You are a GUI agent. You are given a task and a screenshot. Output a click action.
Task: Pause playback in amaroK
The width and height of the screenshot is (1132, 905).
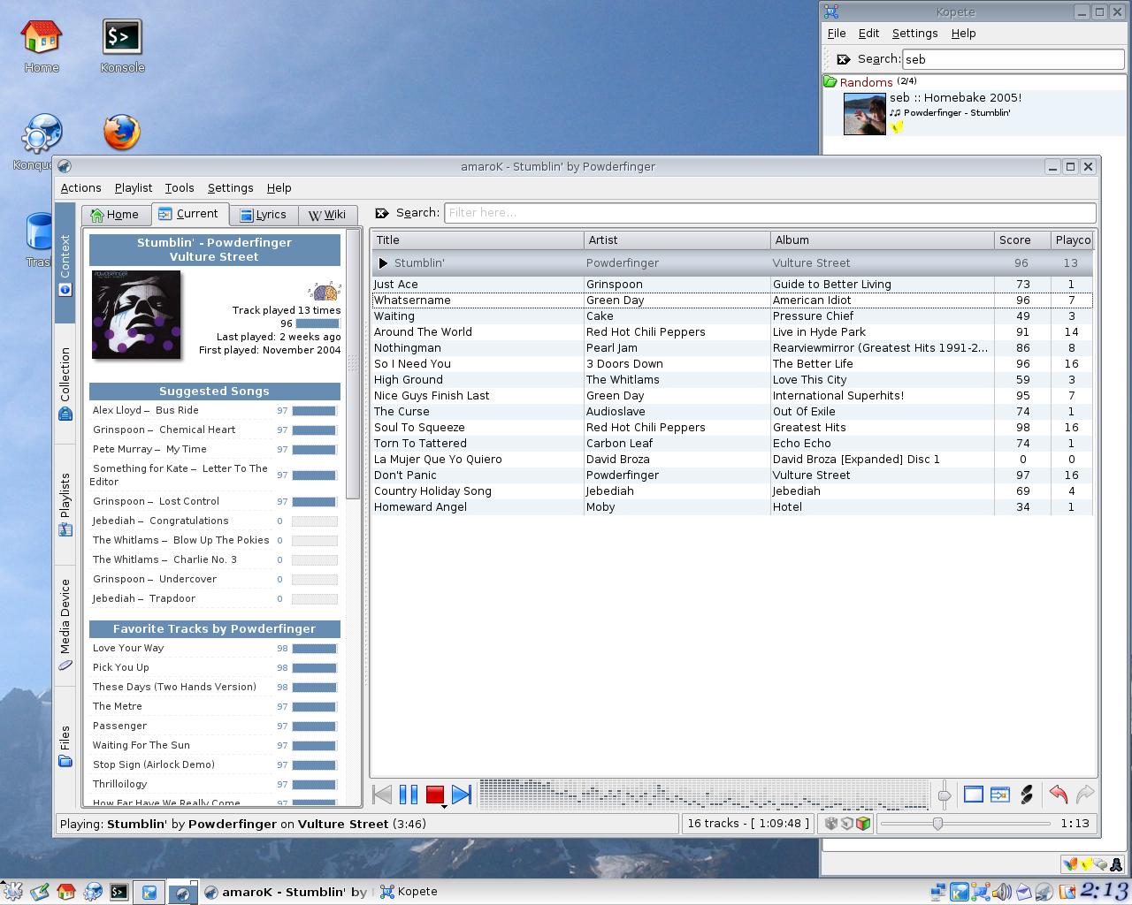coord(409,795)
